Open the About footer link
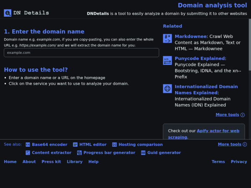 pos(29,162)
